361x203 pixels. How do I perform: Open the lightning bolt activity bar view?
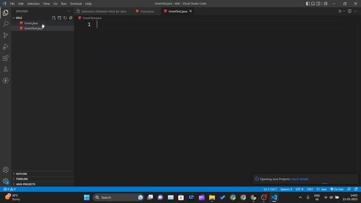6,80
